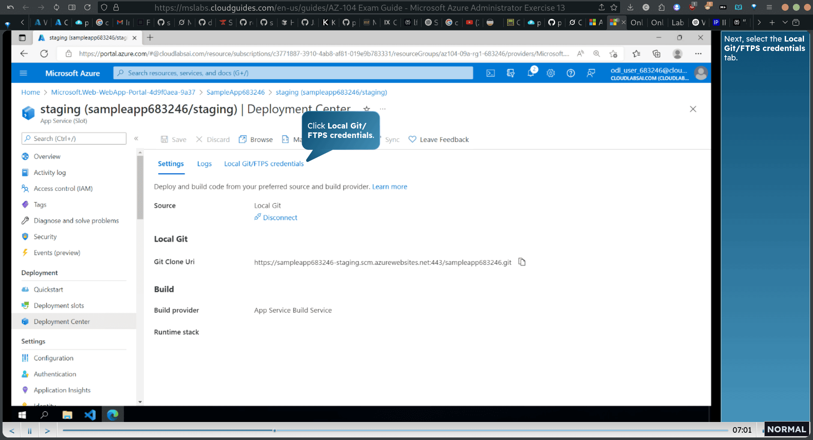Click the Edge back arrow
The height and width of the screenshot is (440, 813).
coord(24,54)
